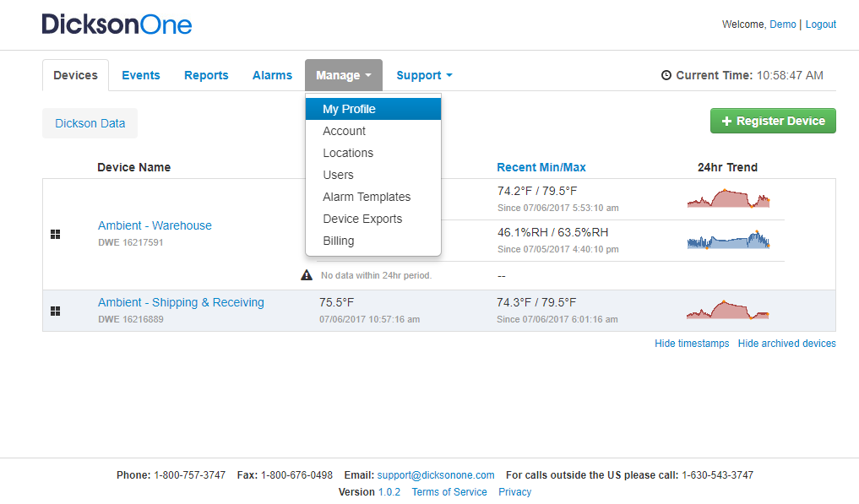Click grid icon beside Ambient - Shipping & Receiving
Viewport: 859px width, 504px height.
pos(56,312)
